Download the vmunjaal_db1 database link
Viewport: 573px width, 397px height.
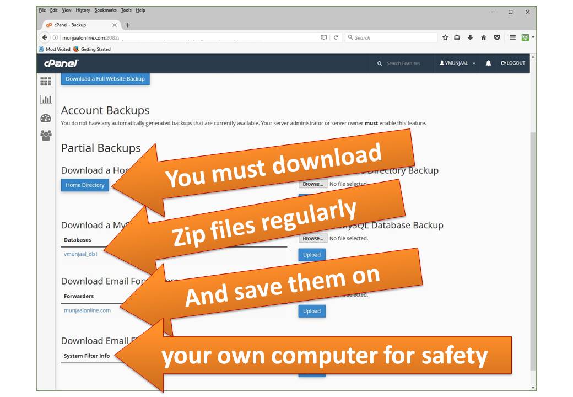click(x=81, y=254)
